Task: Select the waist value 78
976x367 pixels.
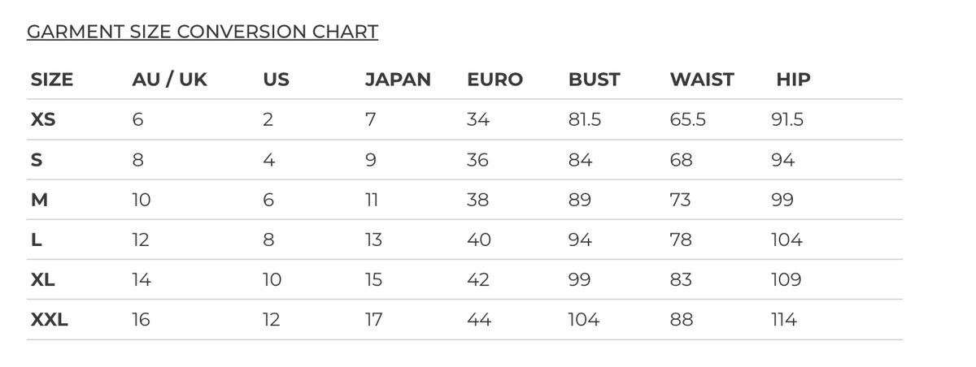Action: [681, 240]
